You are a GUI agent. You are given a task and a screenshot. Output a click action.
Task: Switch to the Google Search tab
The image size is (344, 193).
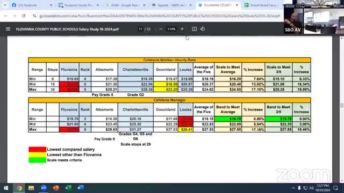tap(125, 5)
